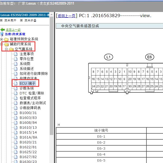Open the B1627/82 trouble code
The height and width of the screenshot is (163, 163).
(28, 157)
